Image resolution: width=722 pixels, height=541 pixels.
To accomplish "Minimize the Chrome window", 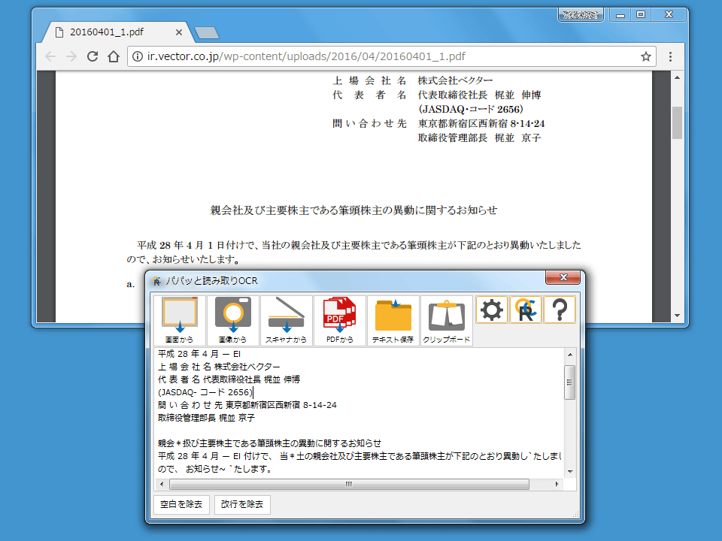I will click(620, 15).
